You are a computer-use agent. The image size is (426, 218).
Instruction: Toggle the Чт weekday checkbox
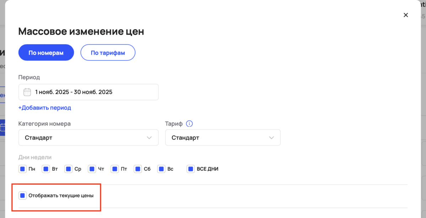92,169
